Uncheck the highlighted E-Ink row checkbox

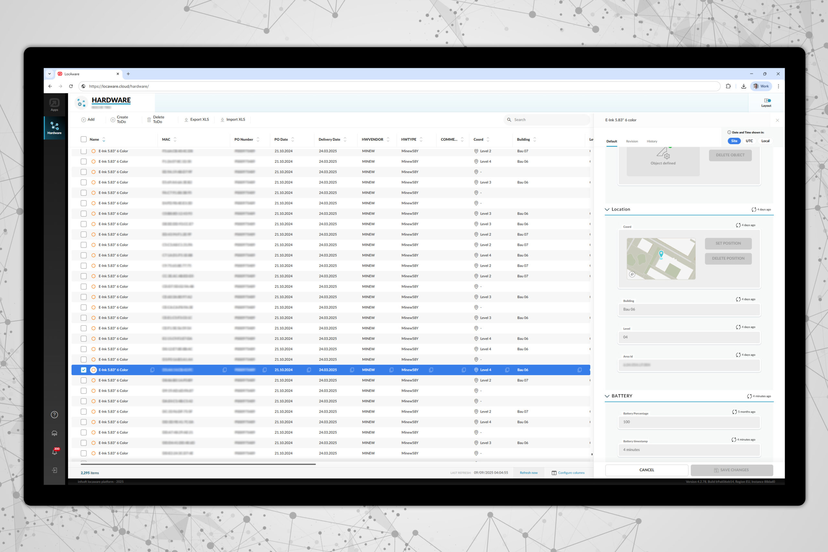point(83,370)
